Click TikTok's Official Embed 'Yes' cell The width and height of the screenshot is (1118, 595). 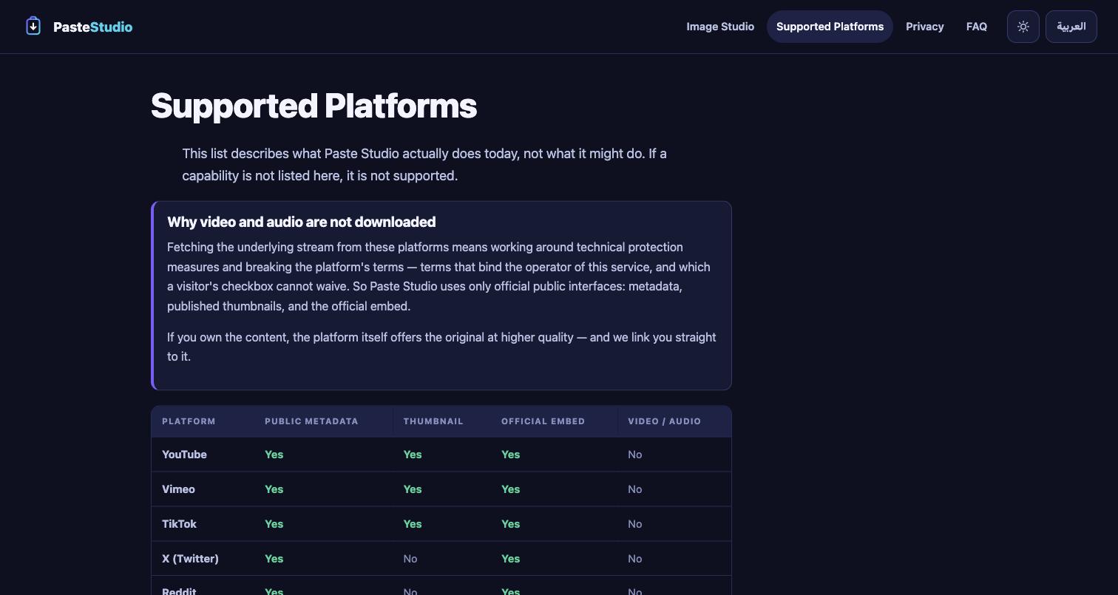pyautogui.click(x=510, y=524)
